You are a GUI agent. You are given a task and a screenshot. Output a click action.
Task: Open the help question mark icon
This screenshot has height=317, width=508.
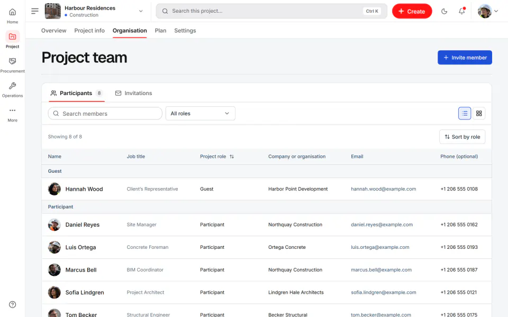coord(12,304)
